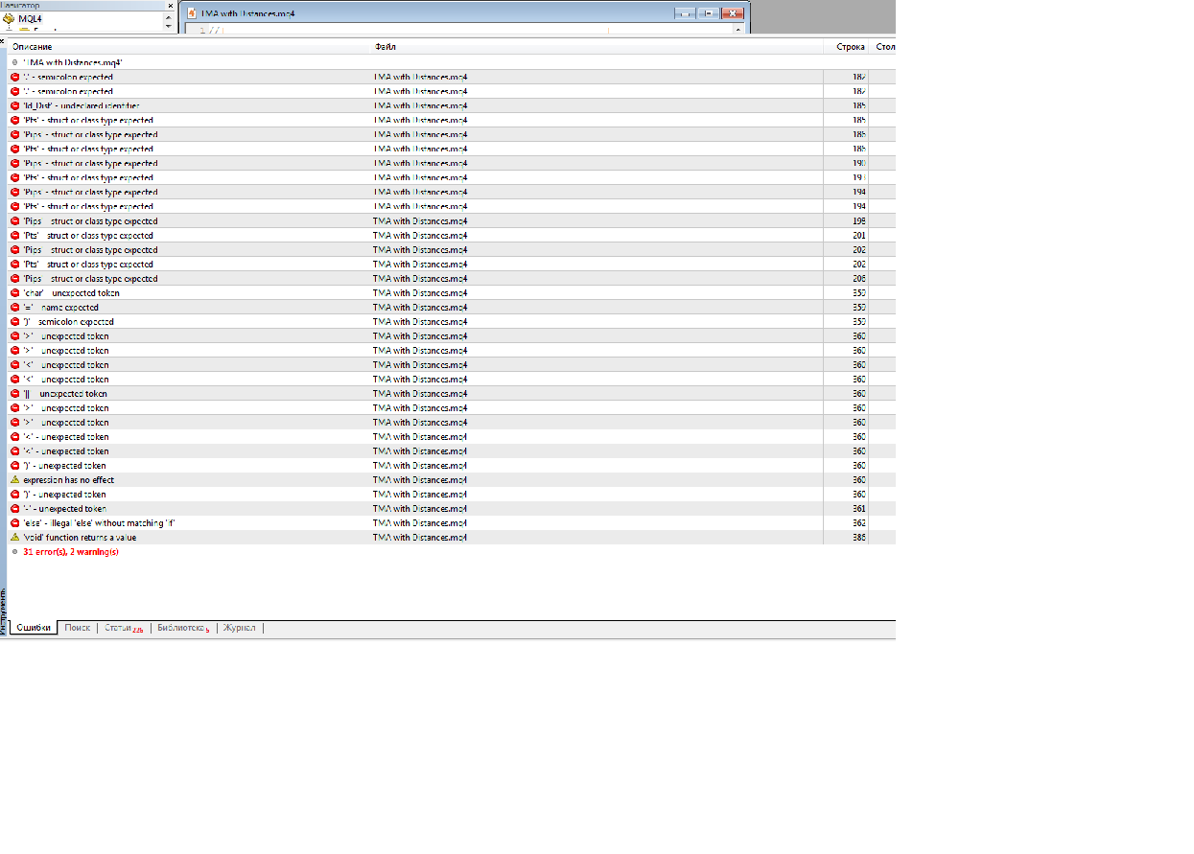
Task: Click the file icon in TMA with Distances.mq4 title bar
Action: pos(191,13)
